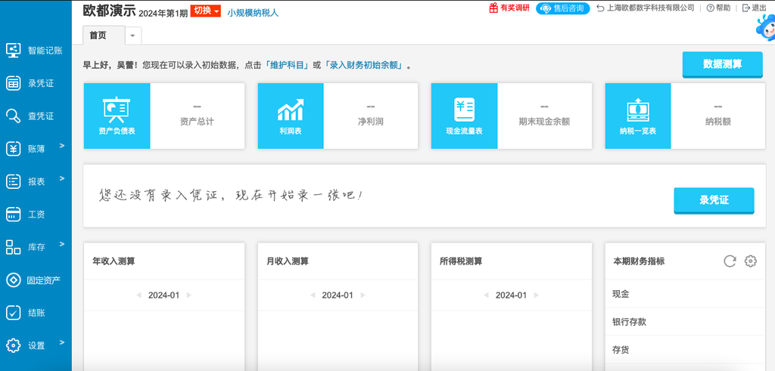Click the 数据测算 button
This screenshot has height=371, width=775.
[x=723, y=64]
